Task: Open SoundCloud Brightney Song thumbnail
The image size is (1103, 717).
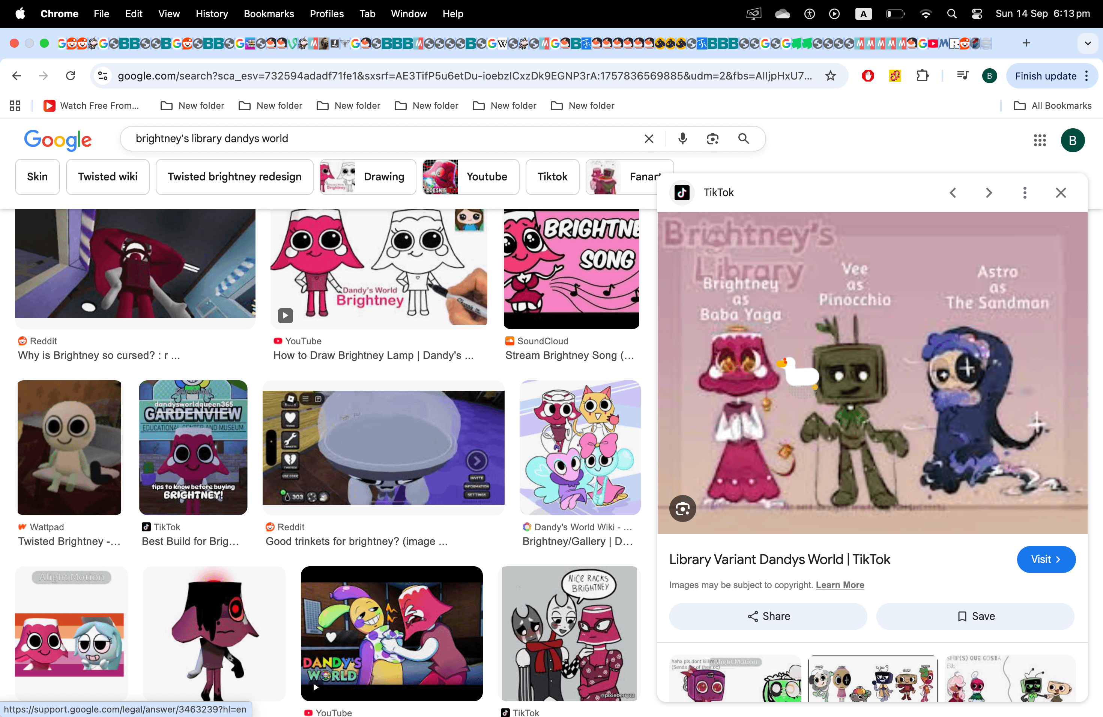Action: [571, 268]
